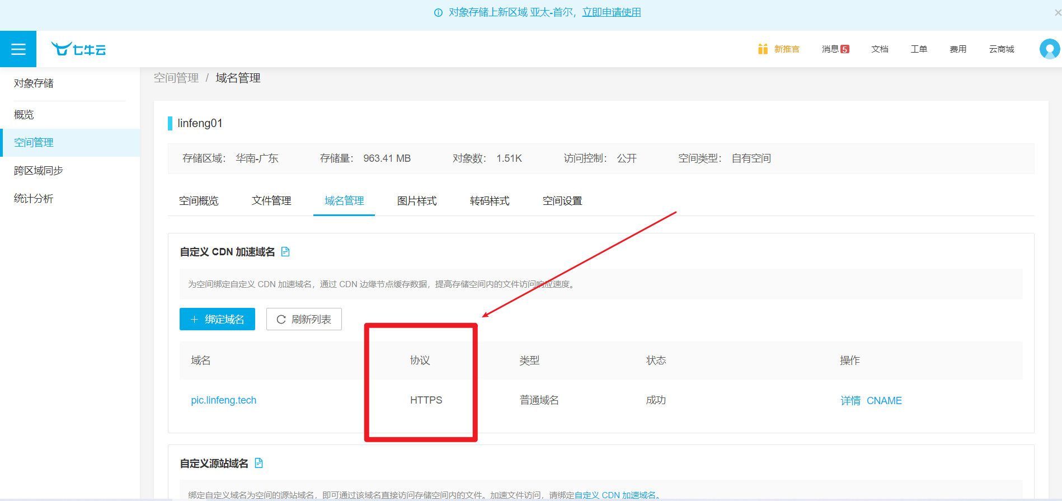Image resolution: width=1062 pixels, height=501 pixels.
Task: Click the 1.51K object count value
Action: point(509,158)
